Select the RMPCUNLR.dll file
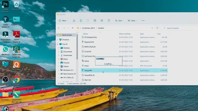The image size is (198, 111). click(124, 47)
